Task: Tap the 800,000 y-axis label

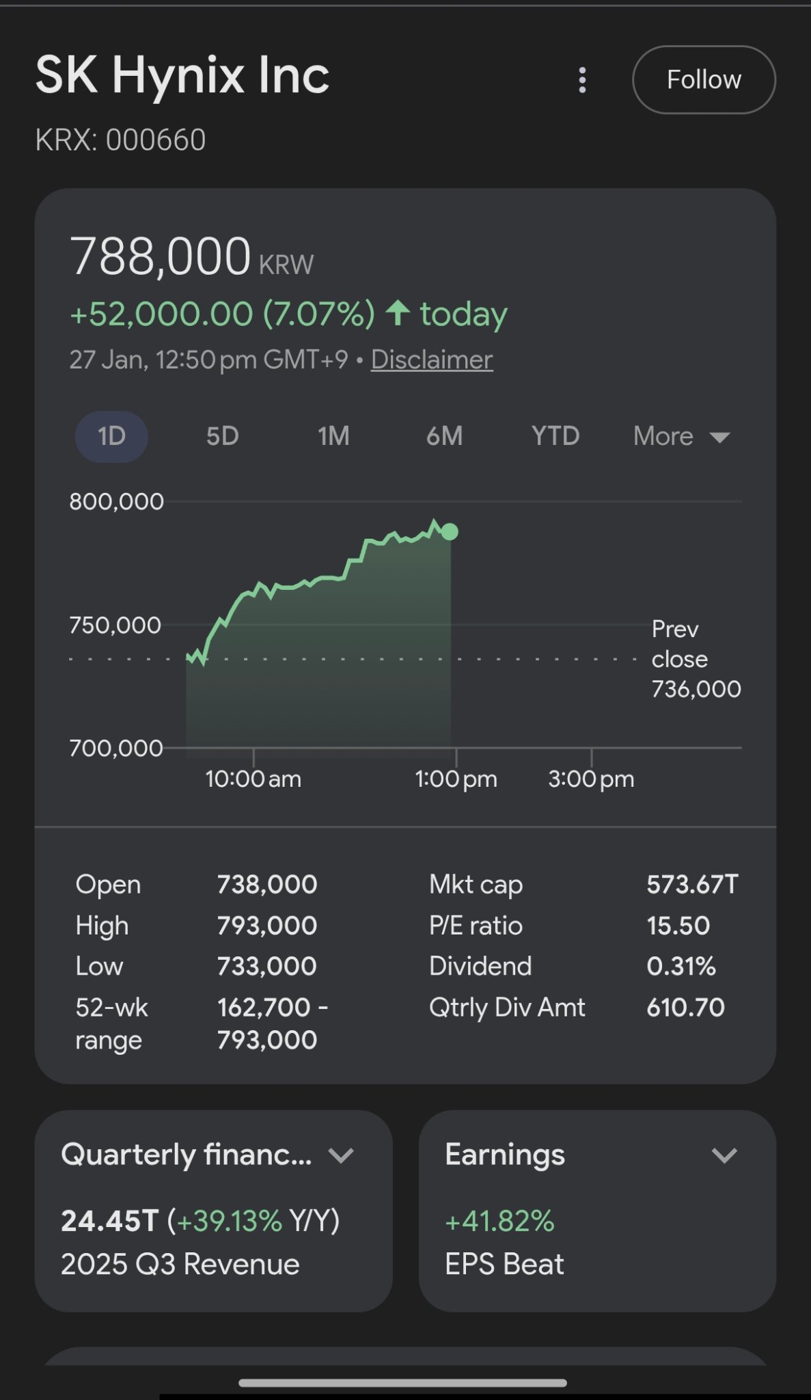Action: tap(116, 502)
